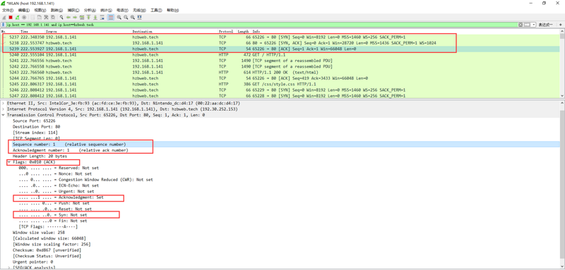The height and width of the screenshot is (270, 565).
Task: Click the packet list vertical scrollbar
Action: (562, 64)
